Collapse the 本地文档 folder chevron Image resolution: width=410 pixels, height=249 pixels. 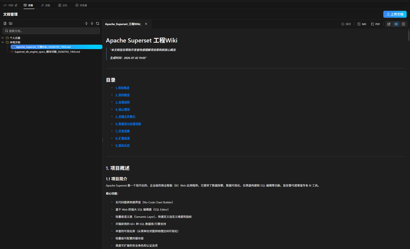(x=3, y=42)
